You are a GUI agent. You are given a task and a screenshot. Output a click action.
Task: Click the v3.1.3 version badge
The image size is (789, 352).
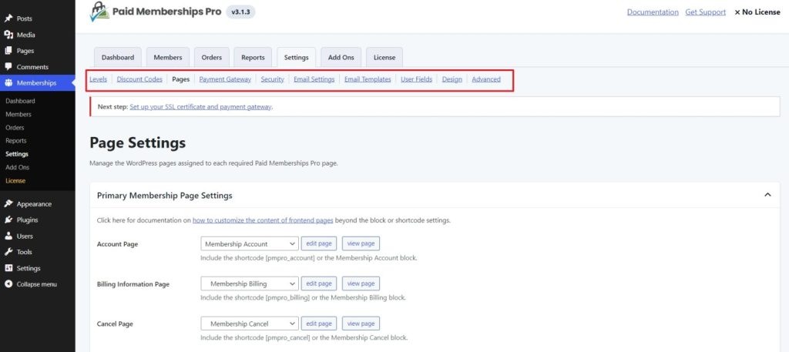tap(240, 12)
